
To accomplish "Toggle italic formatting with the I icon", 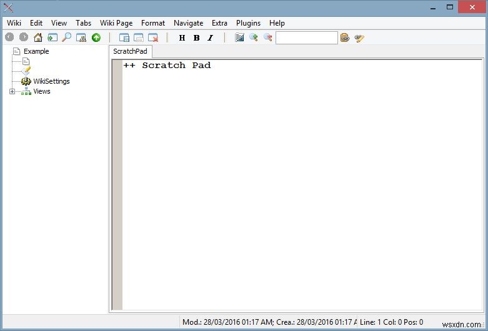I will [211, 37].
